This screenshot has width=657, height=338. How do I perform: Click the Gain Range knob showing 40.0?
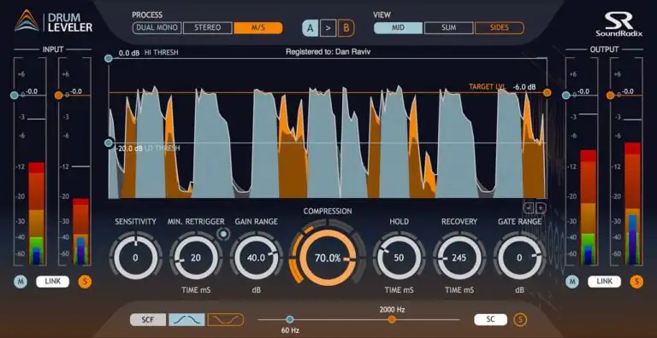256,258
